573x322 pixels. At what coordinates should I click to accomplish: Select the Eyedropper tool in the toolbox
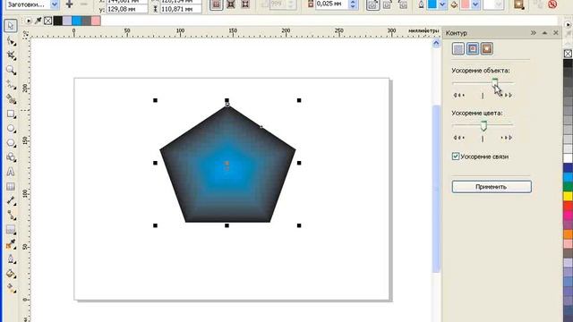11,244
